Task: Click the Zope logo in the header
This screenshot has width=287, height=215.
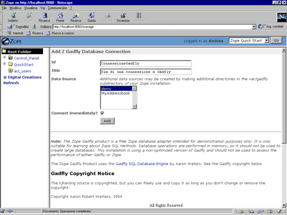Action: (12, 41)
